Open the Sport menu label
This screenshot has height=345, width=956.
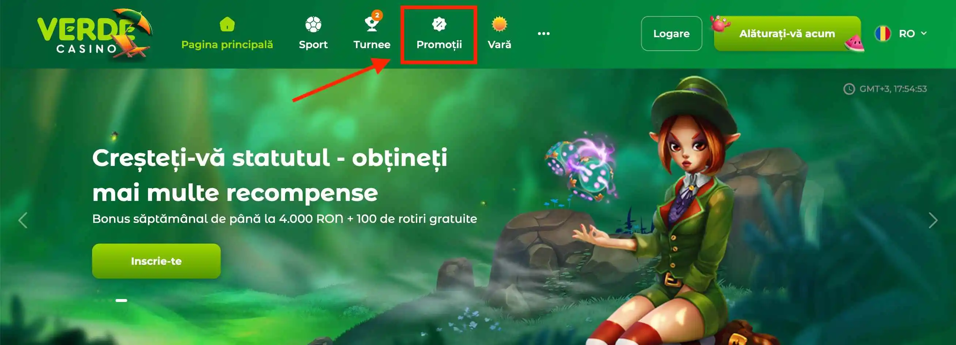pos(313,45)
